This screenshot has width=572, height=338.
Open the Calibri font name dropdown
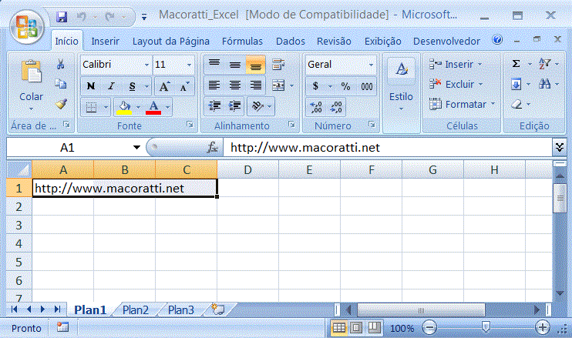tap(146, 65)
